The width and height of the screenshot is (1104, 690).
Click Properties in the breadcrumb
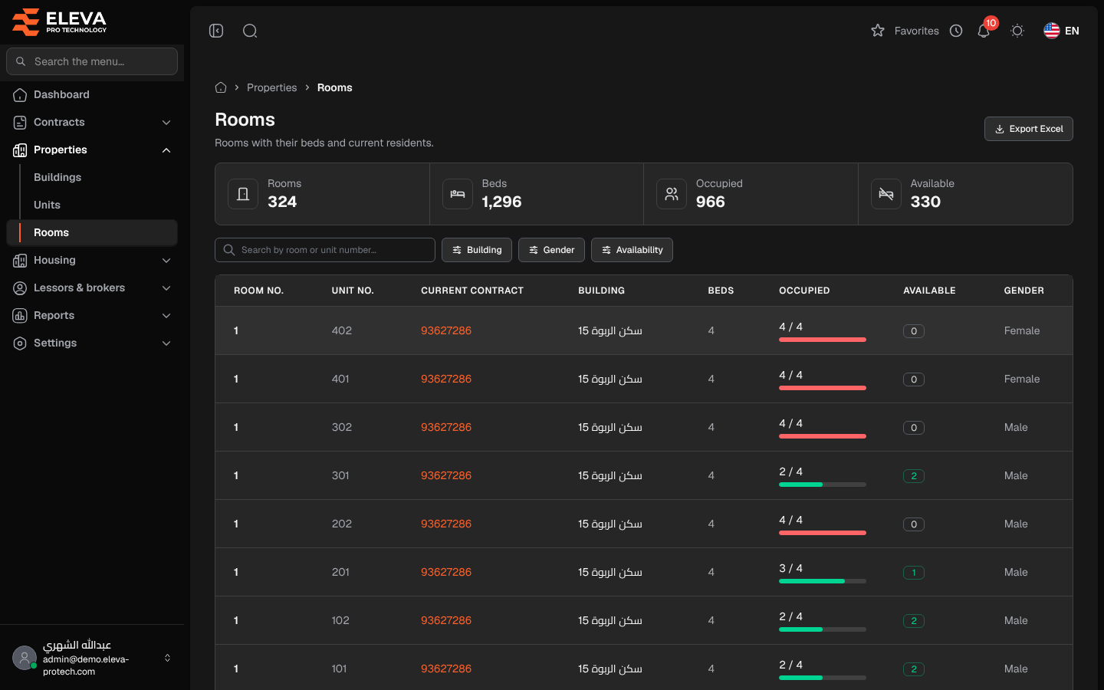(x=271, y=87)
